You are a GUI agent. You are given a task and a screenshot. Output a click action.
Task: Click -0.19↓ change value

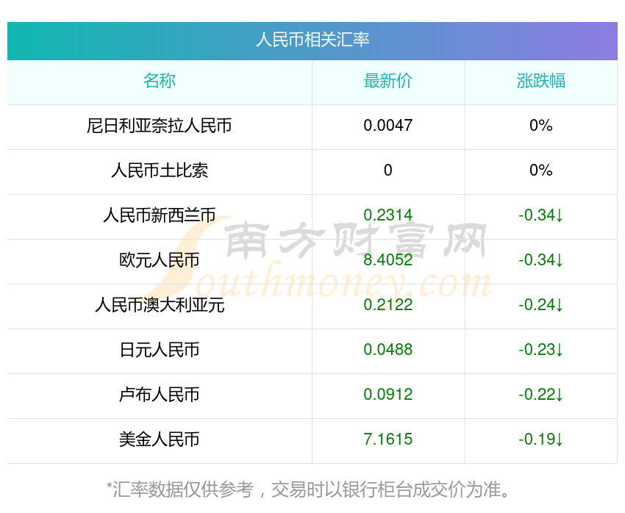541,440
